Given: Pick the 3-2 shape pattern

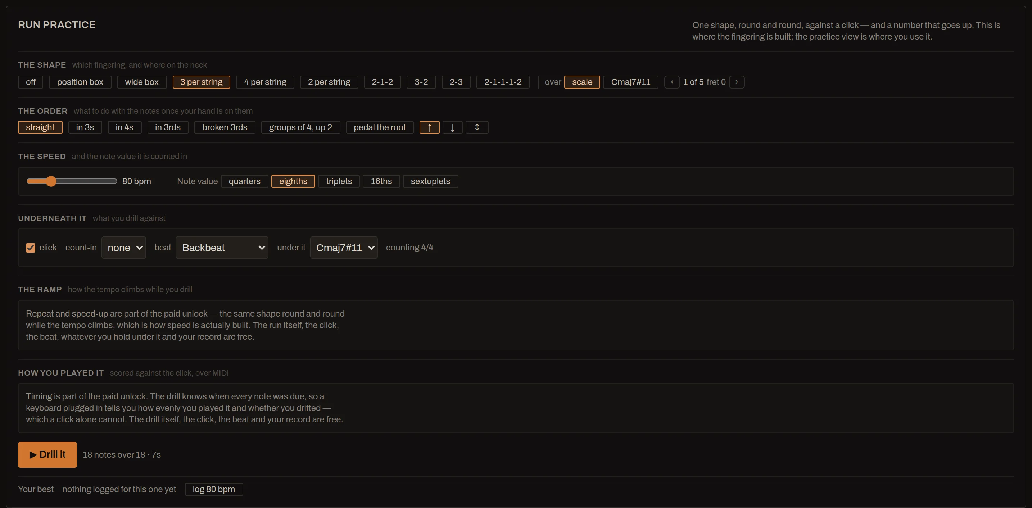Looking at the screenshot, I should click(x=421, y=82).
